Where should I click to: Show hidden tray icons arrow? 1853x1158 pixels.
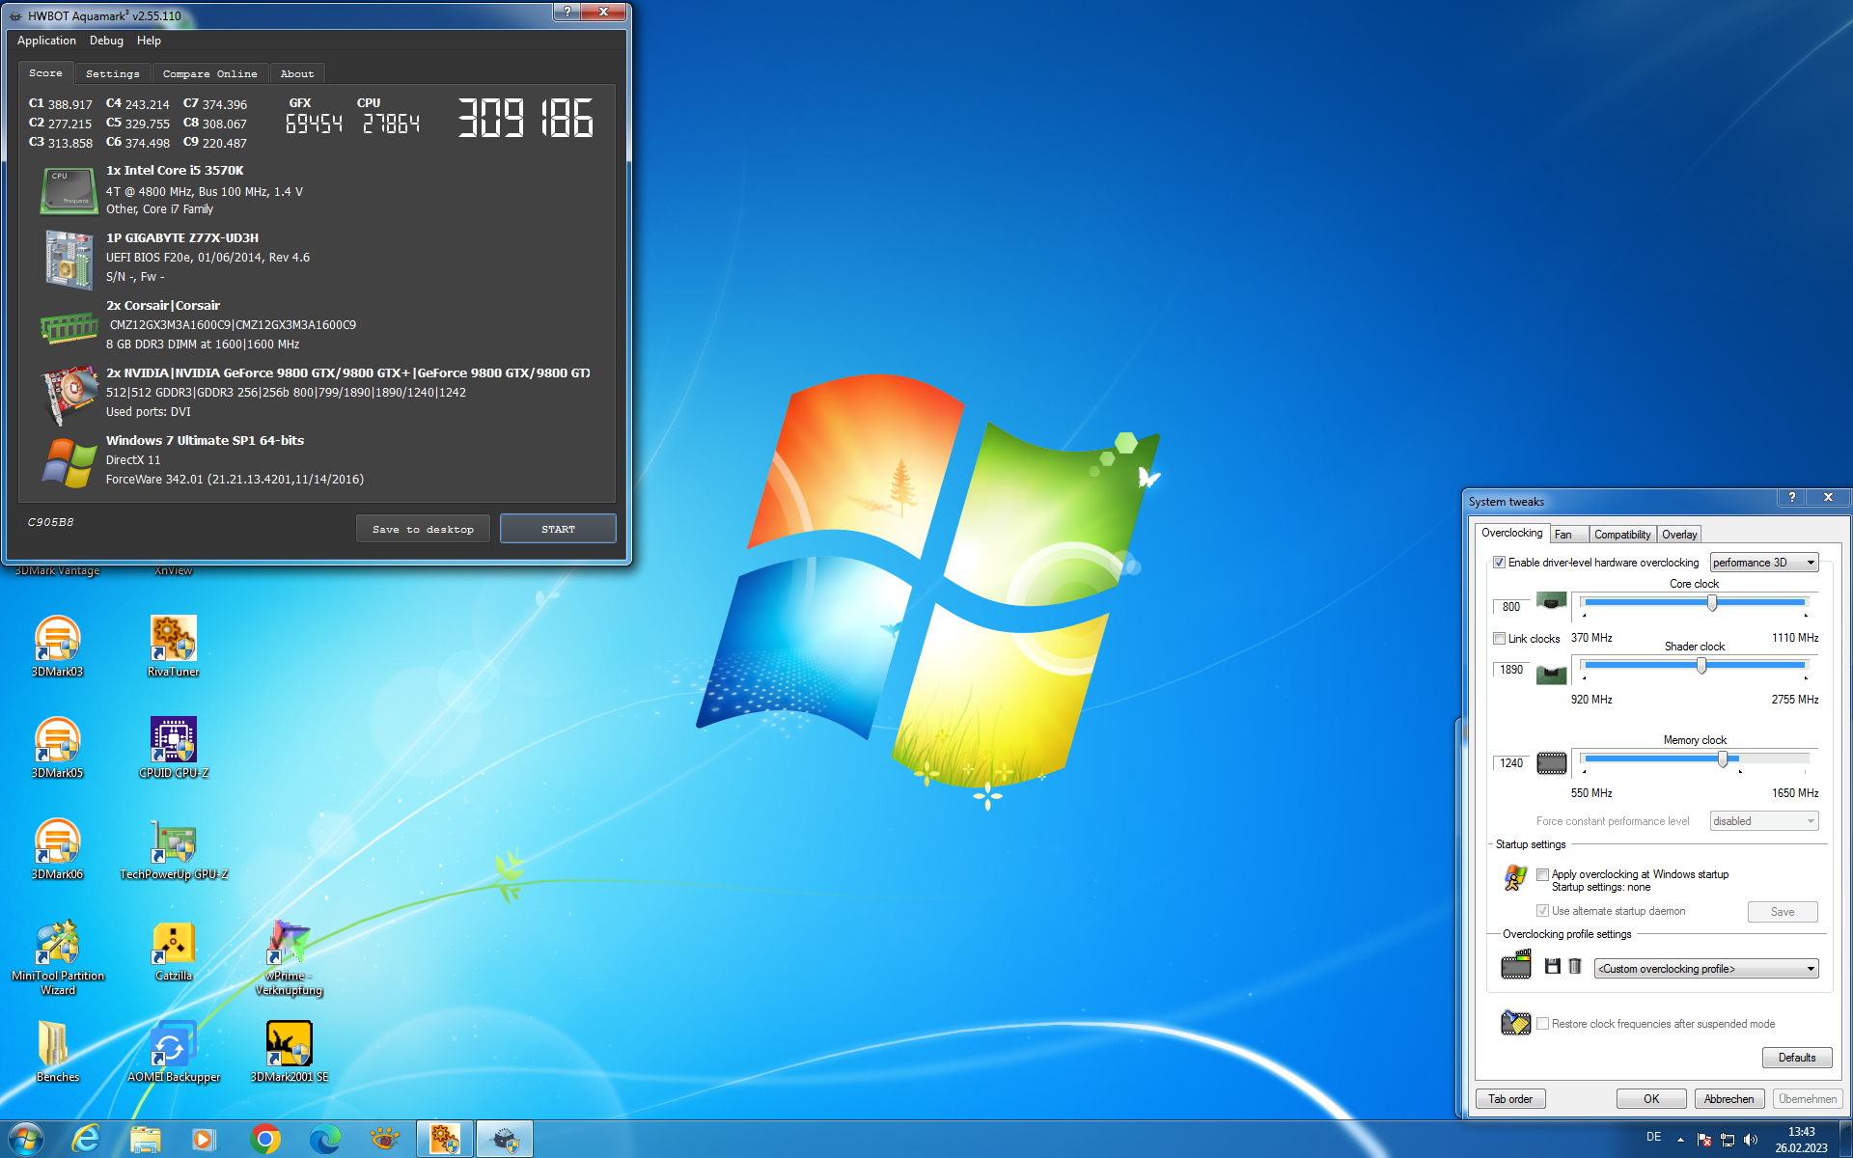(x=1680, y=1139)
